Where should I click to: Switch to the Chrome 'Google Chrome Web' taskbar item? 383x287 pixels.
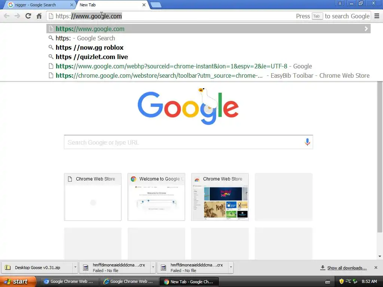(x=69, y=282)
